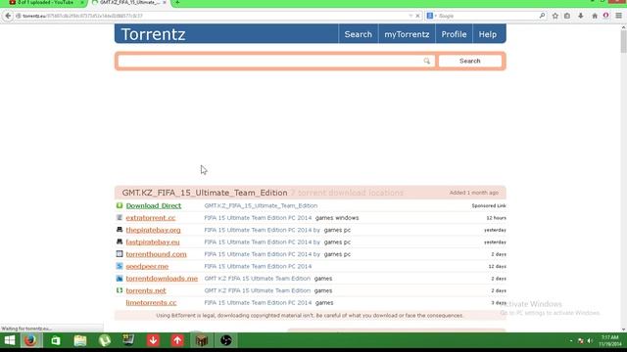Stop loading with the address bar X
The height and width of the screenshot is (352, 627).
pos(417,16)
